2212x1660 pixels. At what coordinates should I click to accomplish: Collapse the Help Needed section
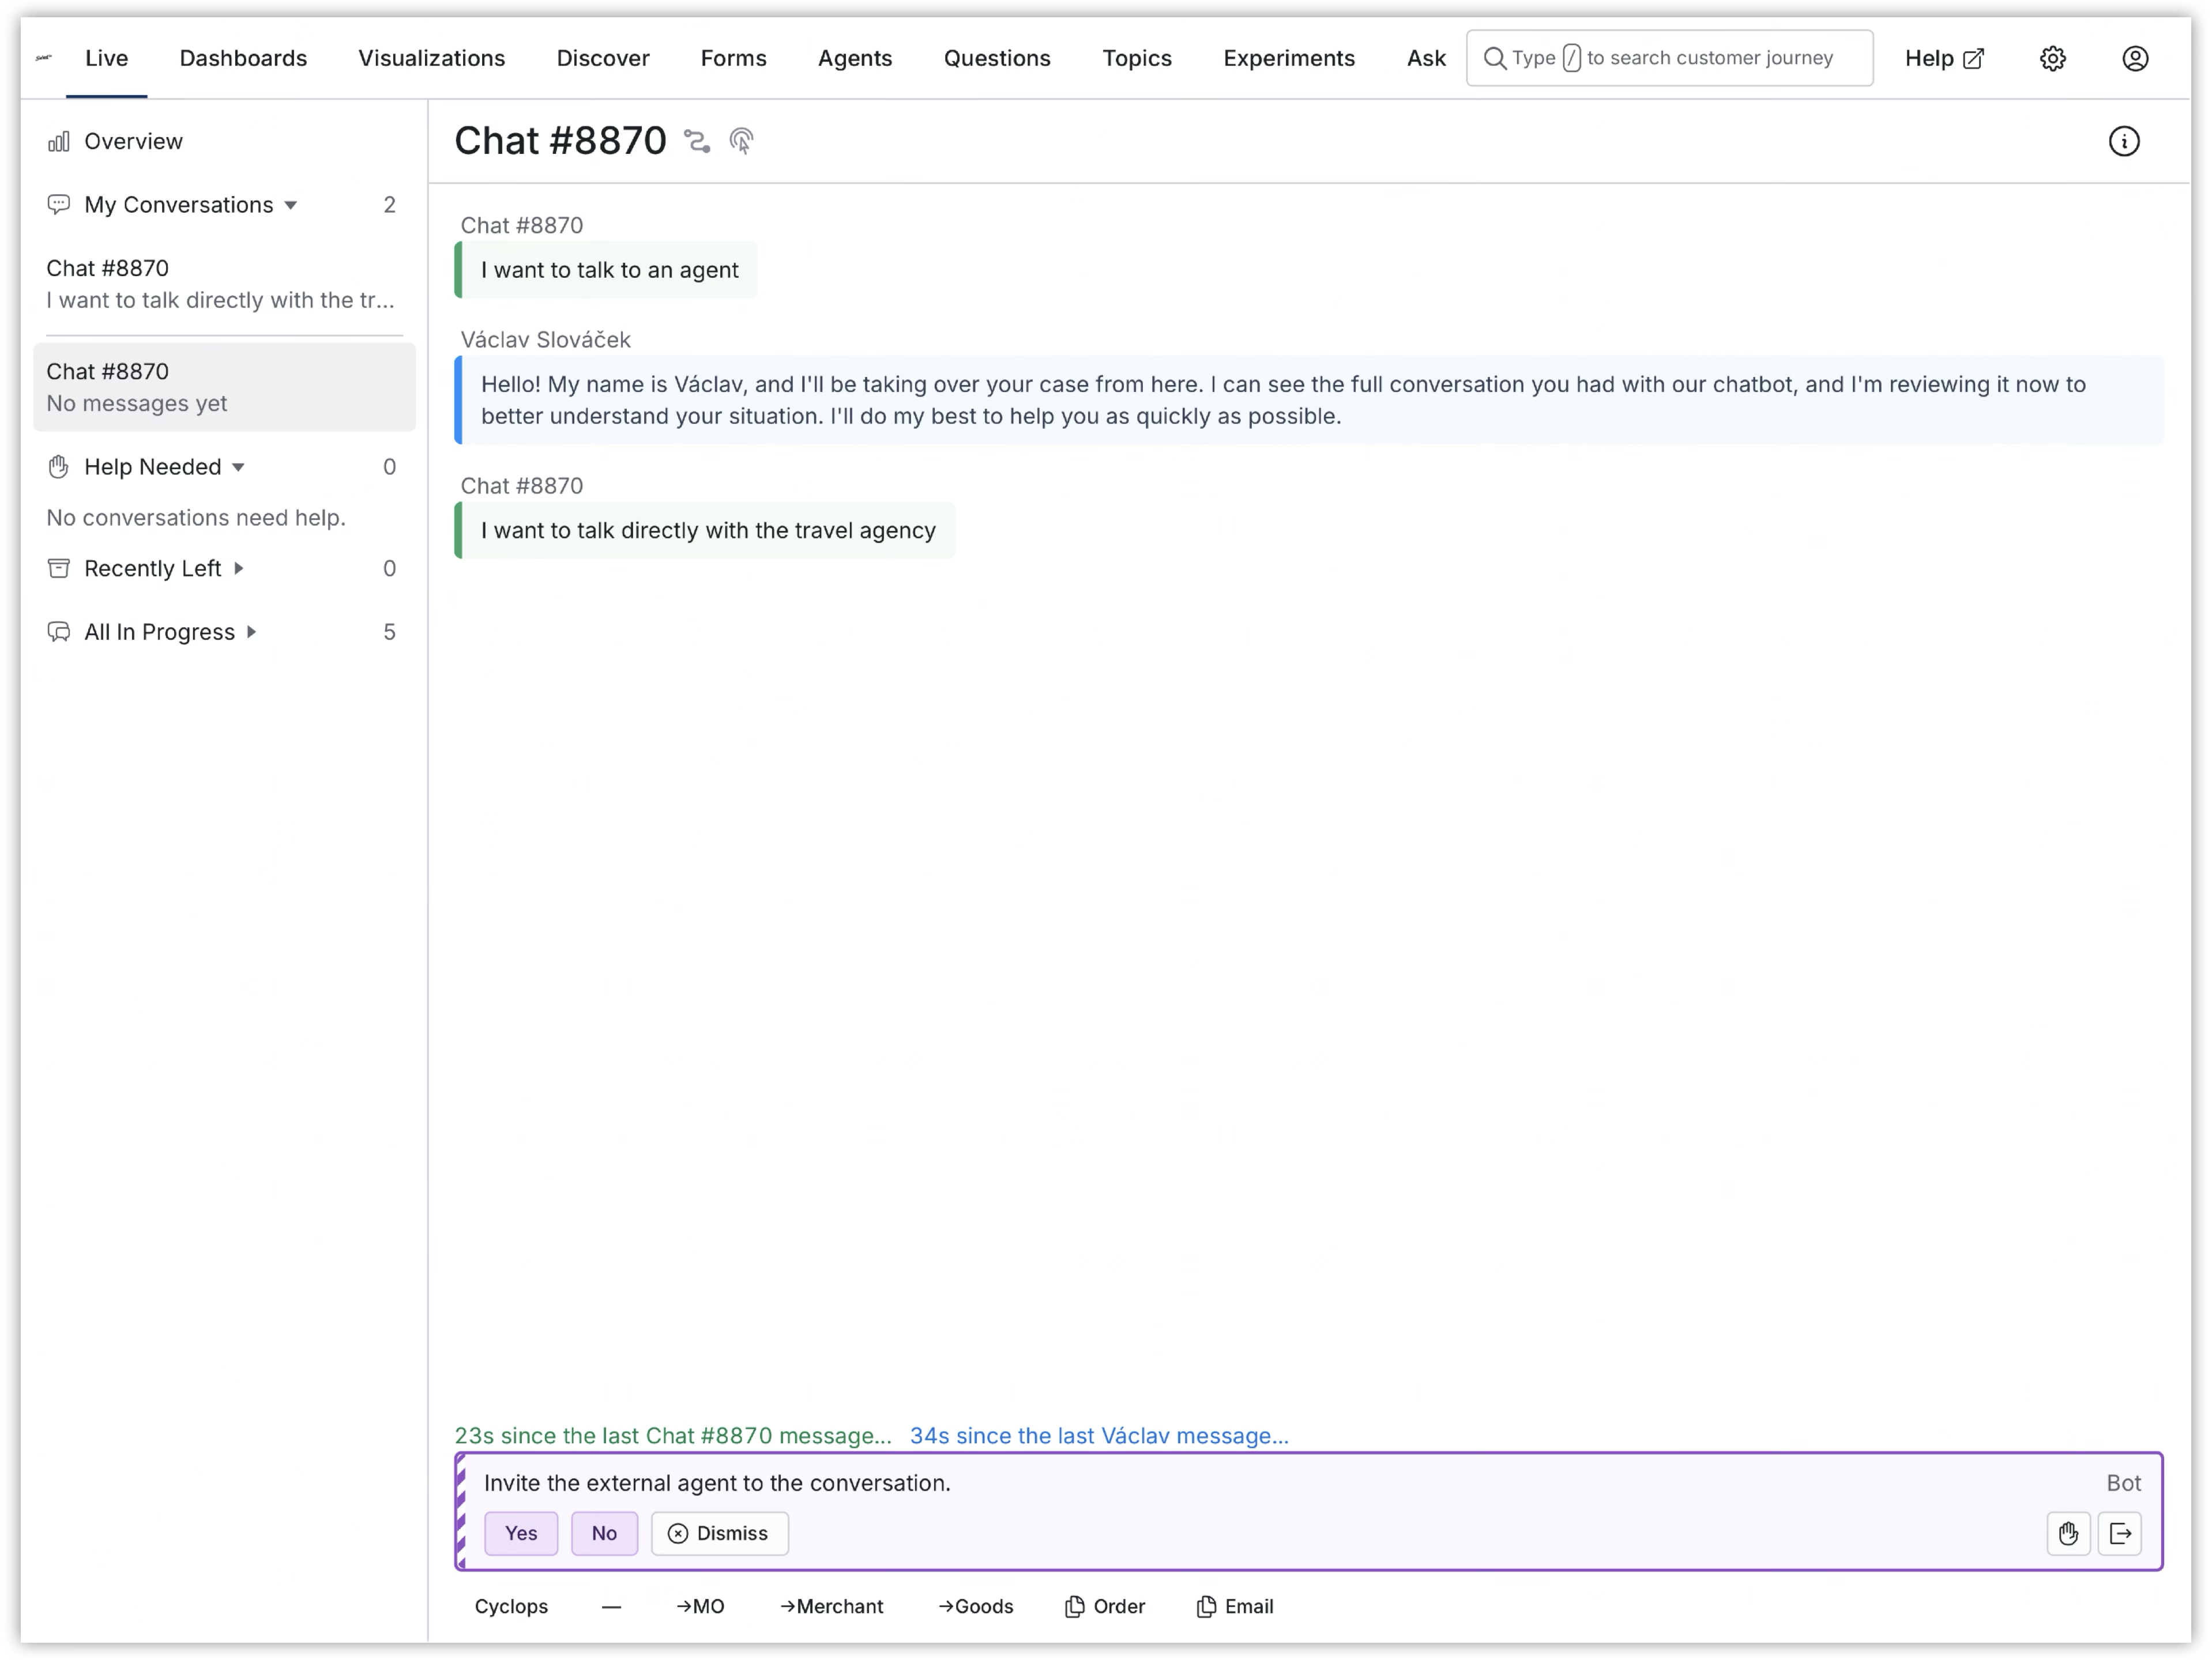tap(239, 467)
